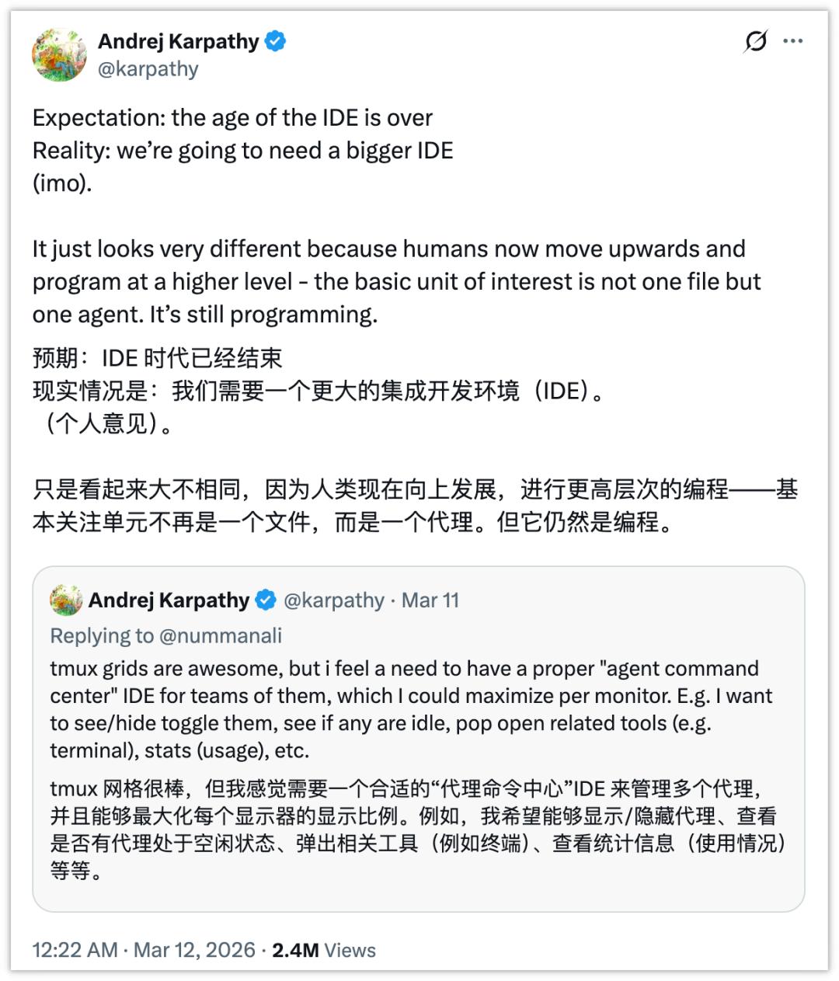Open the 2.4M Views analytics link

pyautogui.click(x=323, y=950)
